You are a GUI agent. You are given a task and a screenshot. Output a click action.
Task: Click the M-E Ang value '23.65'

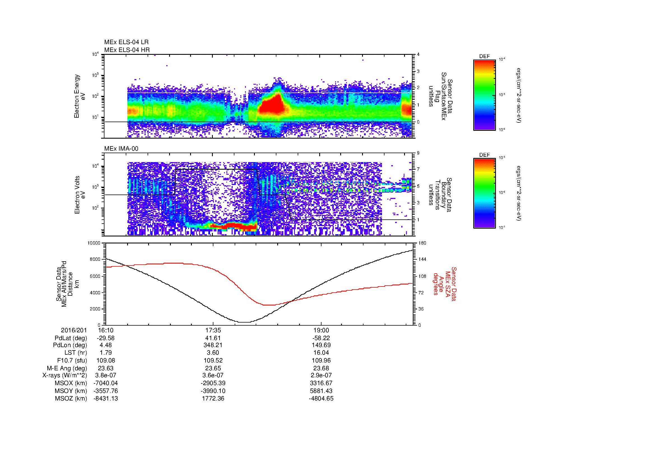pyautogui.click(x=213, y=368)
